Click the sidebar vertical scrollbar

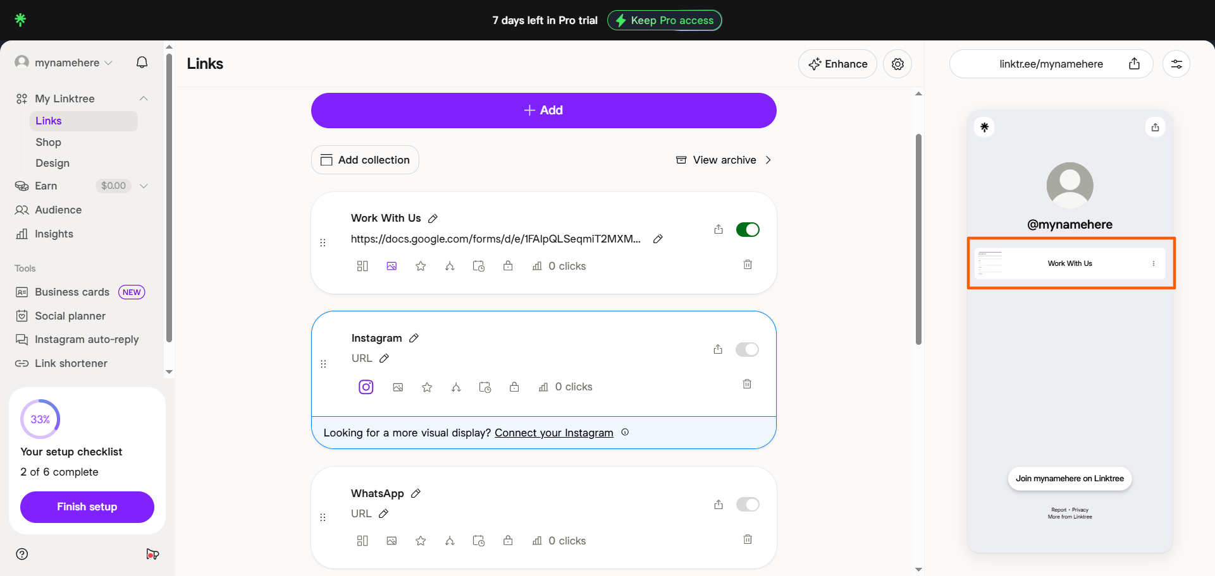[x=169, y=198]
